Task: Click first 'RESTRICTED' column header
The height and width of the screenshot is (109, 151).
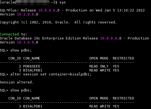Action: click(123, 58)
